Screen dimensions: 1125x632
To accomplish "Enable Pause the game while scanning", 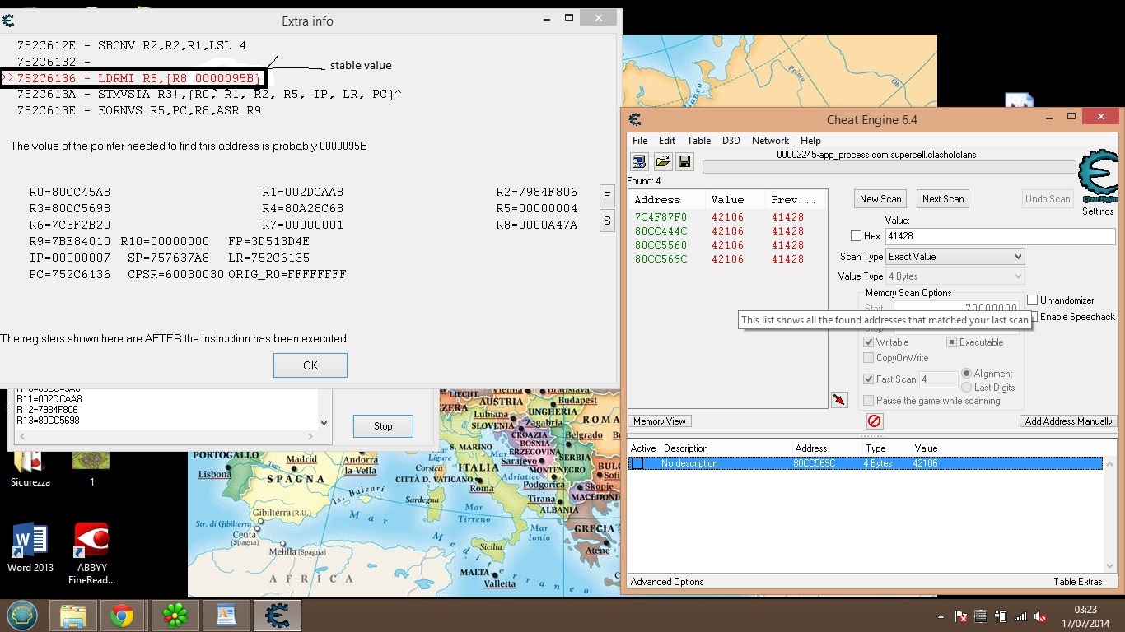I will click(x=869, y=401).
